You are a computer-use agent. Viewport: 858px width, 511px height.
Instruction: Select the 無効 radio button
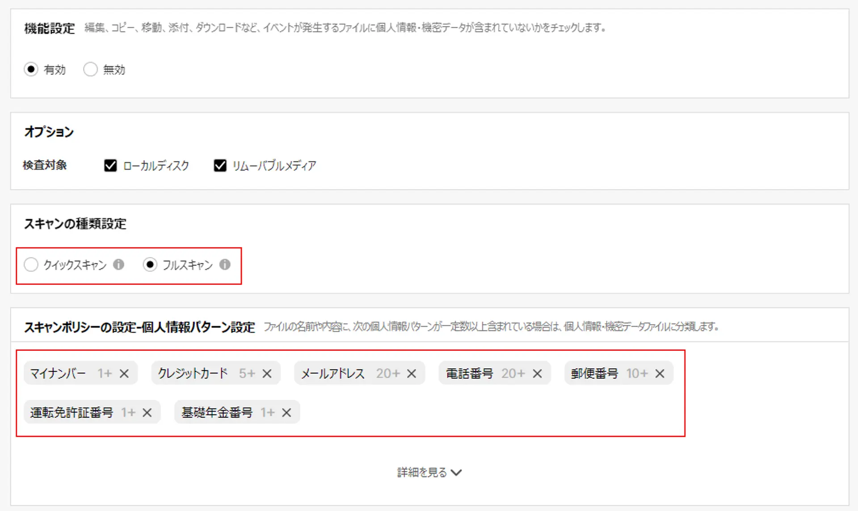click(90, 70)
